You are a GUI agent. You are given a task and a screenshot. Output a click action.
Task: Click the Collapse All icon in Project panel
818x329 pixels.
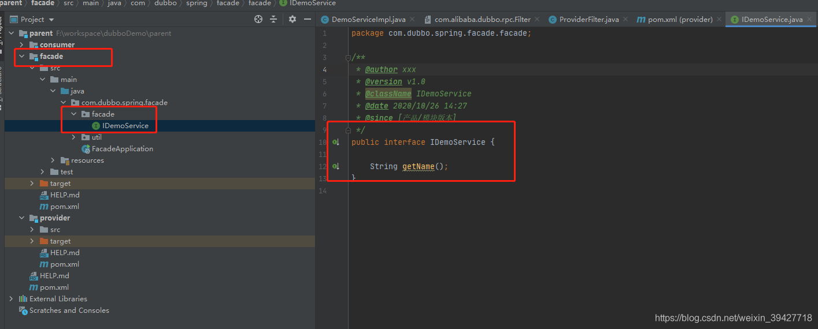(273, 19)
